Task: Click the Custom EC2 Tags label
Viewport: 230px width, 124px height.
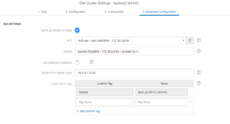Action: (x=61, y=84)
